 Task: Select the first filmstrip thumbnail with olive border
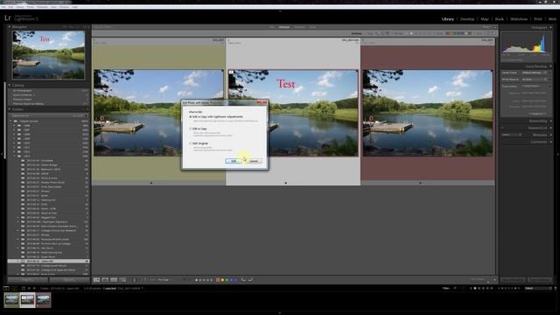pos(11,300)
